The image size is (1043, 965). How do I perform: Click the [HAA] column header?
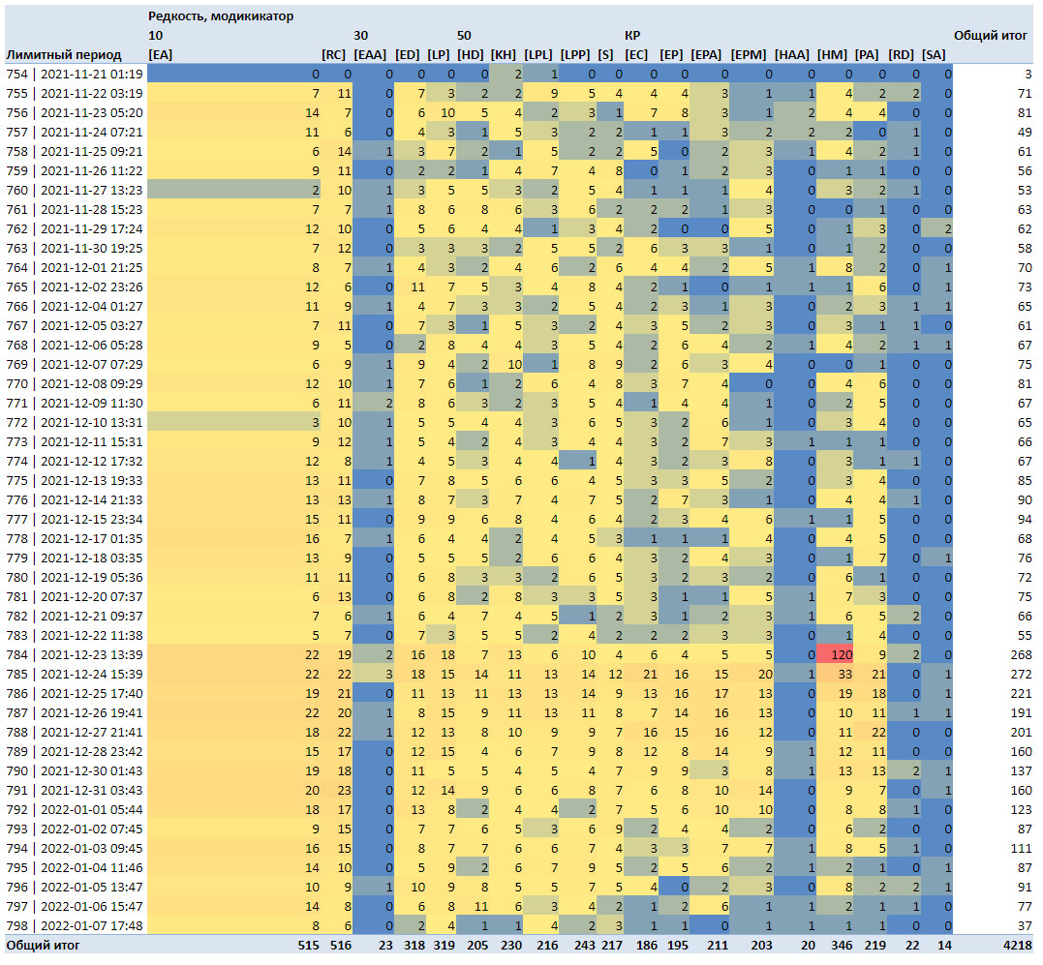792,54
